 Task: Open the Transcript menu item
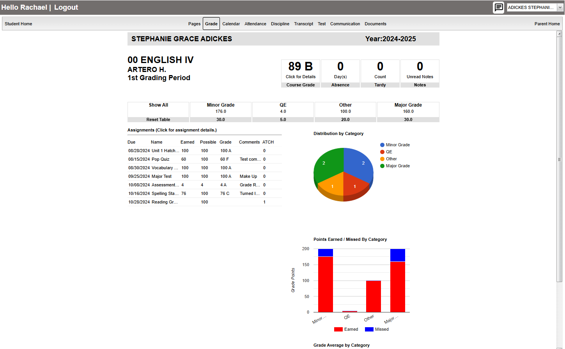pos(303,24)
